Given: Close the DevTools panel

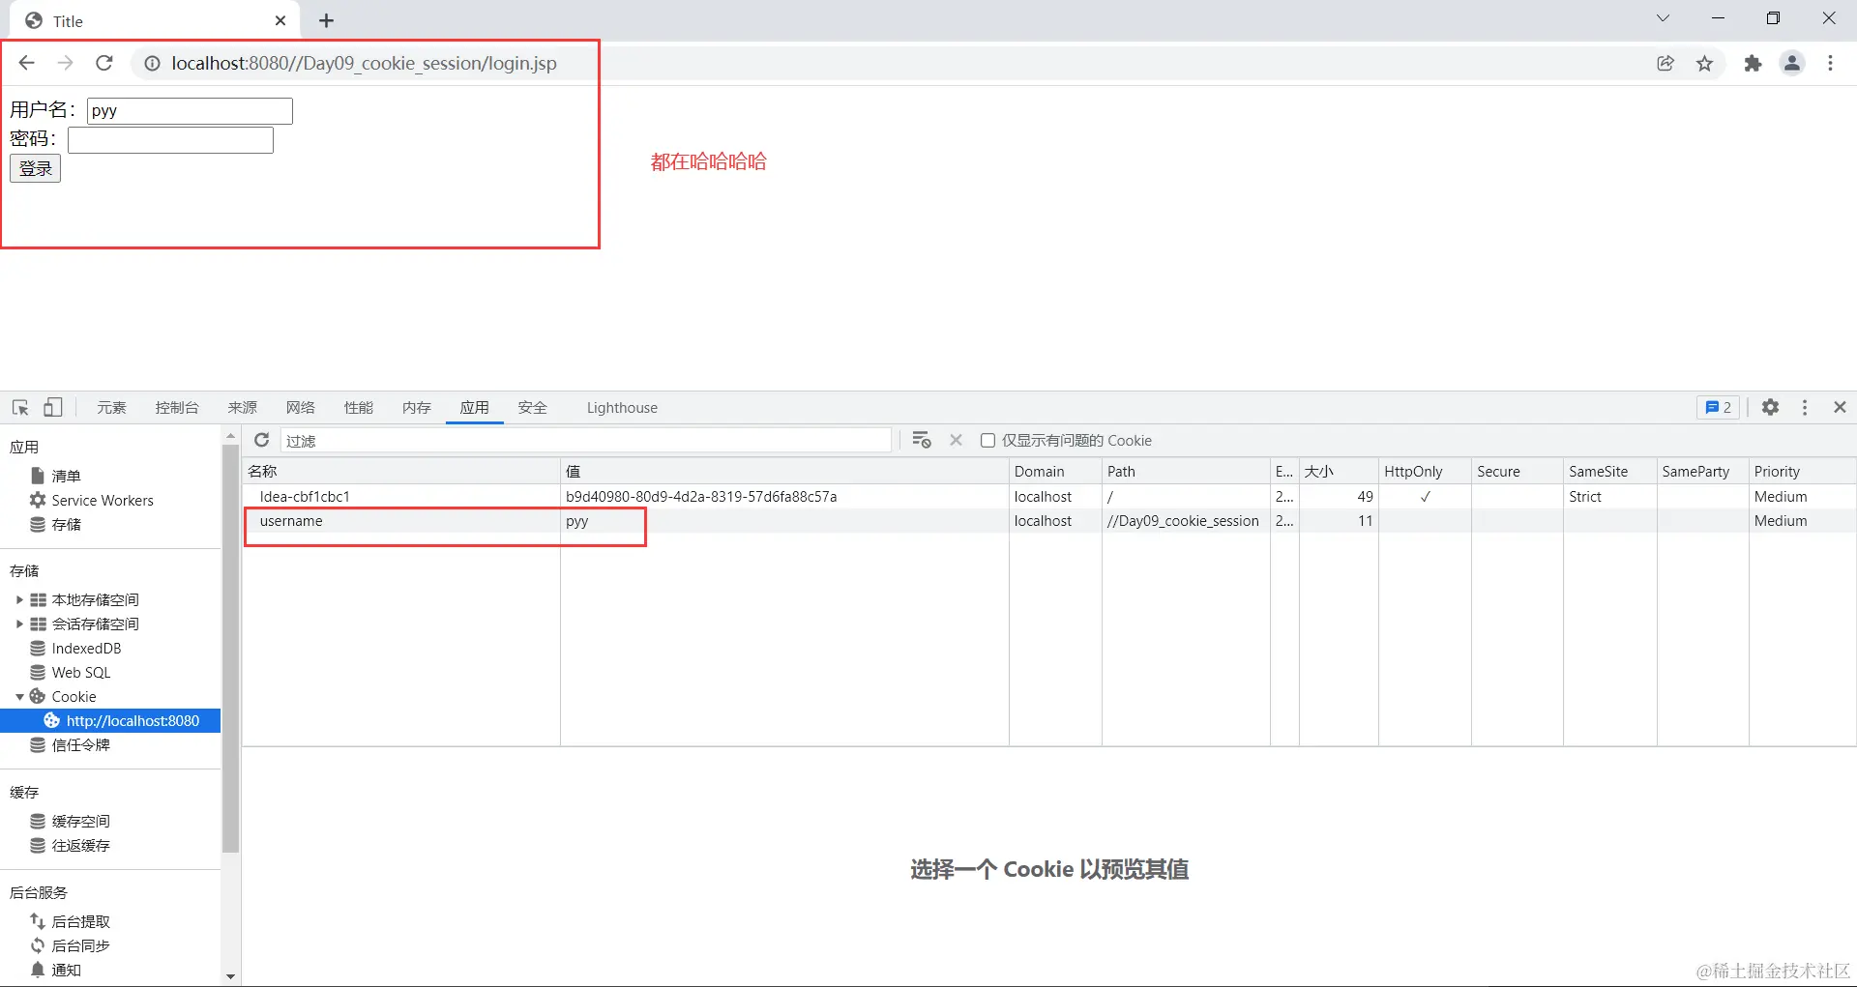Looking at the screenshot, I should (1840, 407).
